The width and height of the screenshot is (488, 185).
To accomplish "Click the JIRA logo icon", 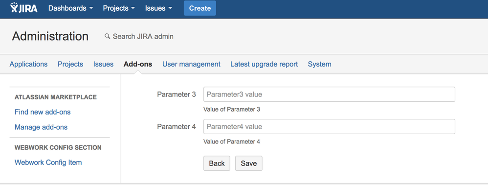I will pyautogui.click(x=24, y=8).
